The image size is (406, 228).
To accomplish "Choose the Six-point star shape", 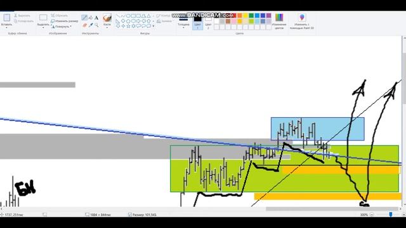I will click(133, 26).
